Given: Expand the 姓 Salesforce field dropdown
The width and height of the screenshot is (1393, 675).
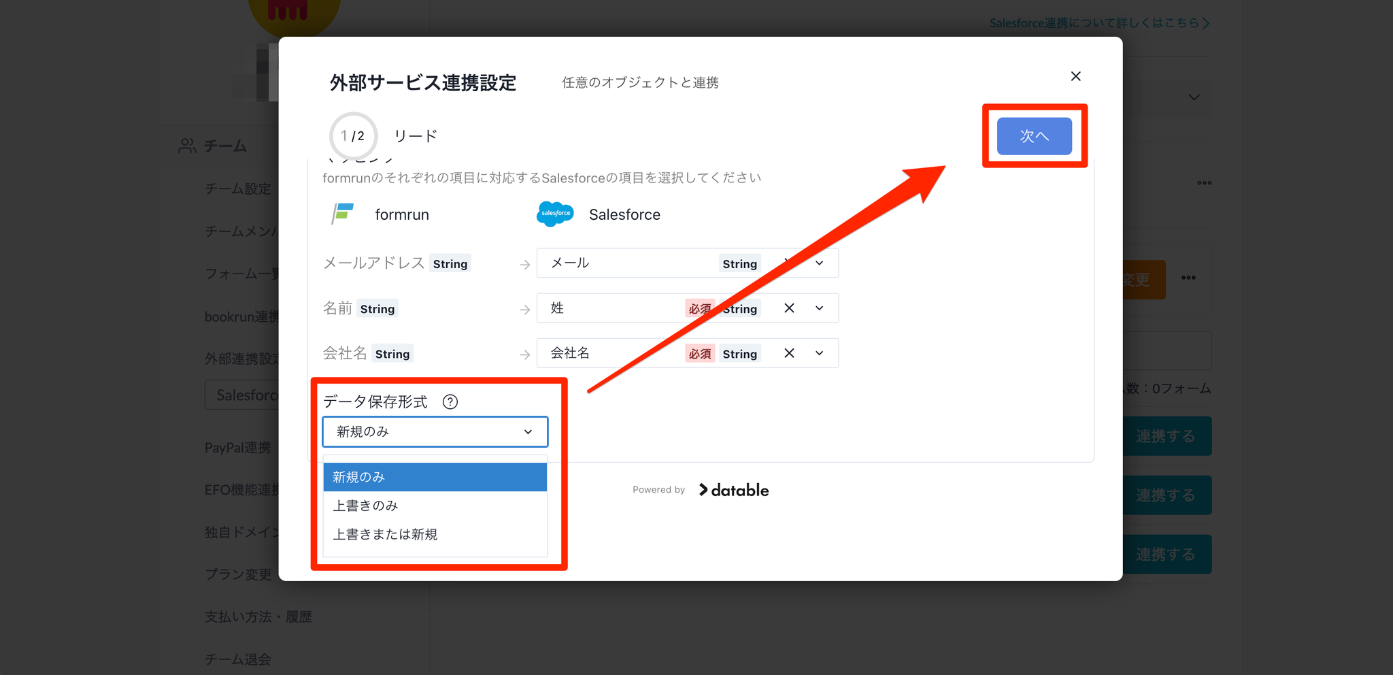Looking at the screenshot, I should click(x=820, y=308).
